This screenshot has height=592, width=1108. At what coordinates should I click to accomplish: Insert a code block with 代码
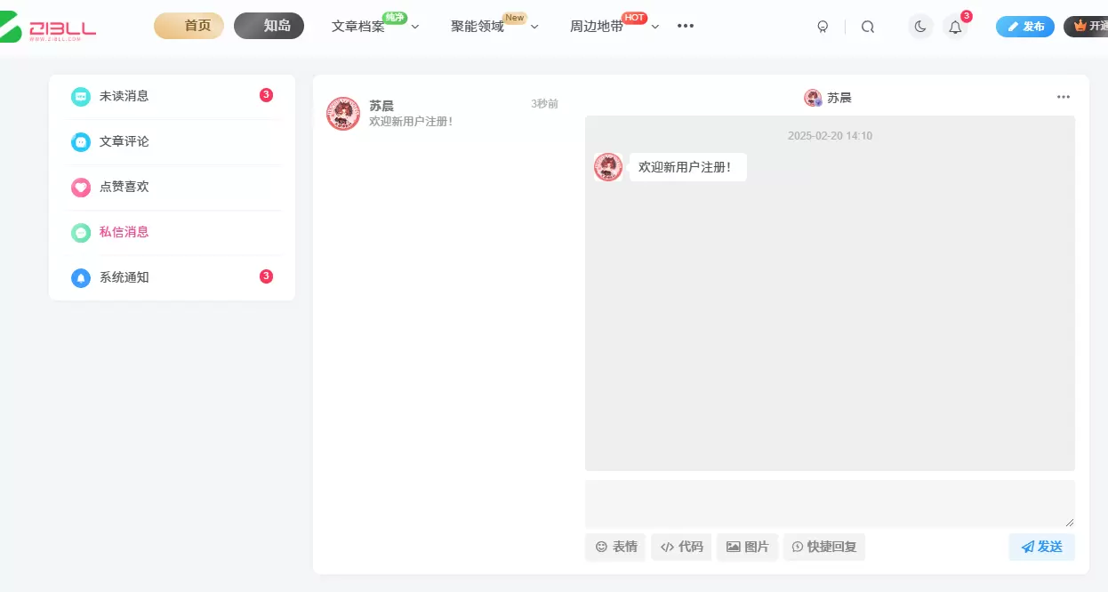point(681,547)
